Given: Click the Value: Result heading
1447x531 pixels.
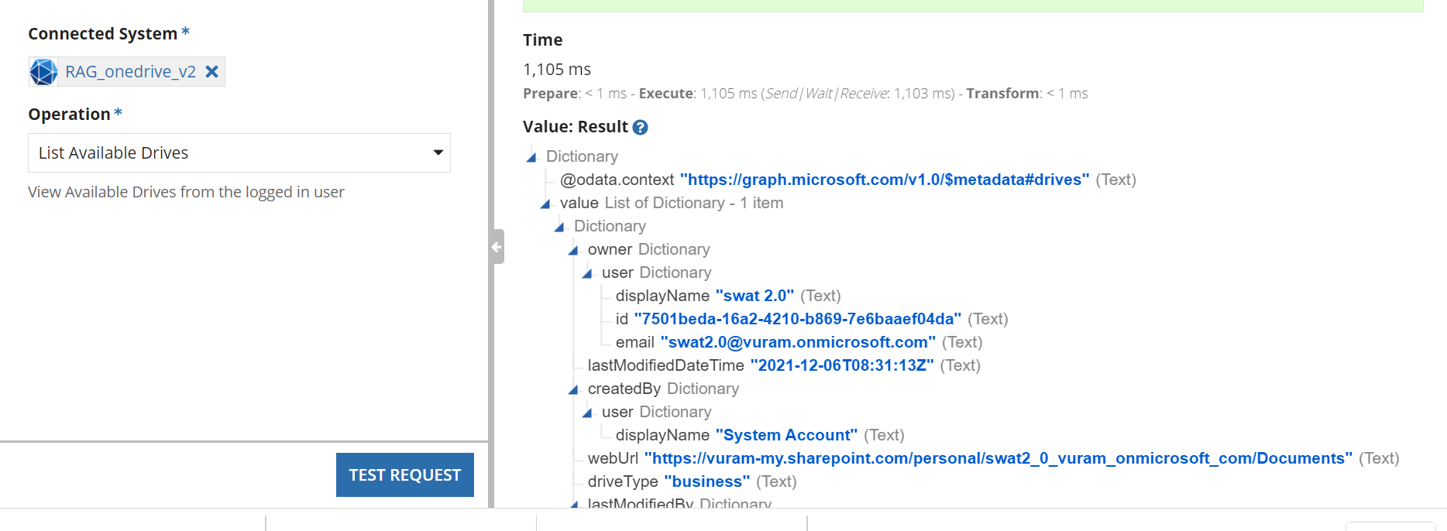Looking at the screenshot, I should click(x=576, y=127).
